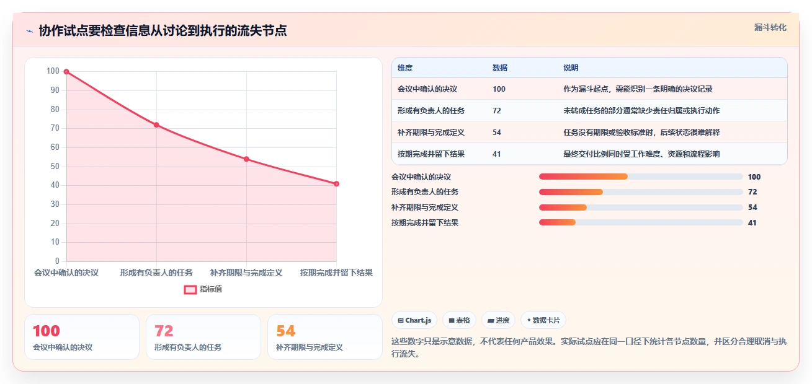This screenshot has width=812, height=384.
Task: Click description 任务没有期限或验收标准时，后续状态很难解释
Action: 641,133
